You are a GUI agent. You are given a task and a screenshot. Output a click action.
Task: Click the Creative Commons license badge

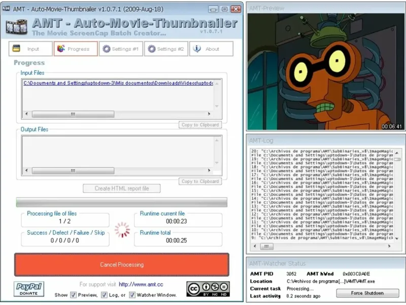208,289
